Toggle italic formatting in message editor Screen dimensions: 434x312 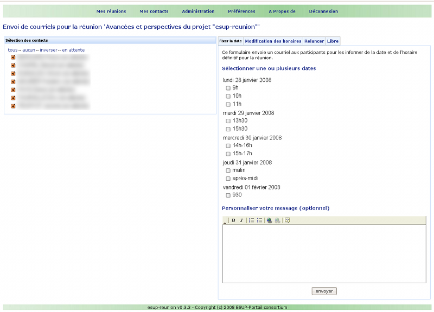(241, 220)
